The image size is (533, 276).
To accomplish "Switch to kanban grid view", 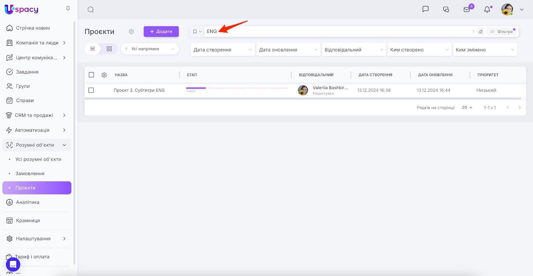I will point(109,49).
